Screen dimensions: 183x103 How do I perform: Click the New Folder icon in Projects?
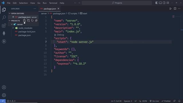pyautogui.click(x=28, y=21)
